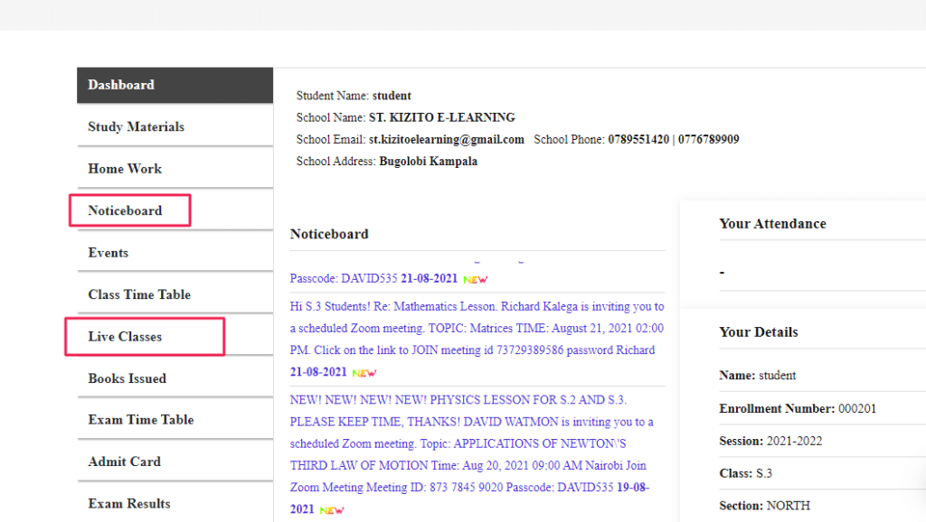Open the Dashboard menu item

tap(121, 85)
